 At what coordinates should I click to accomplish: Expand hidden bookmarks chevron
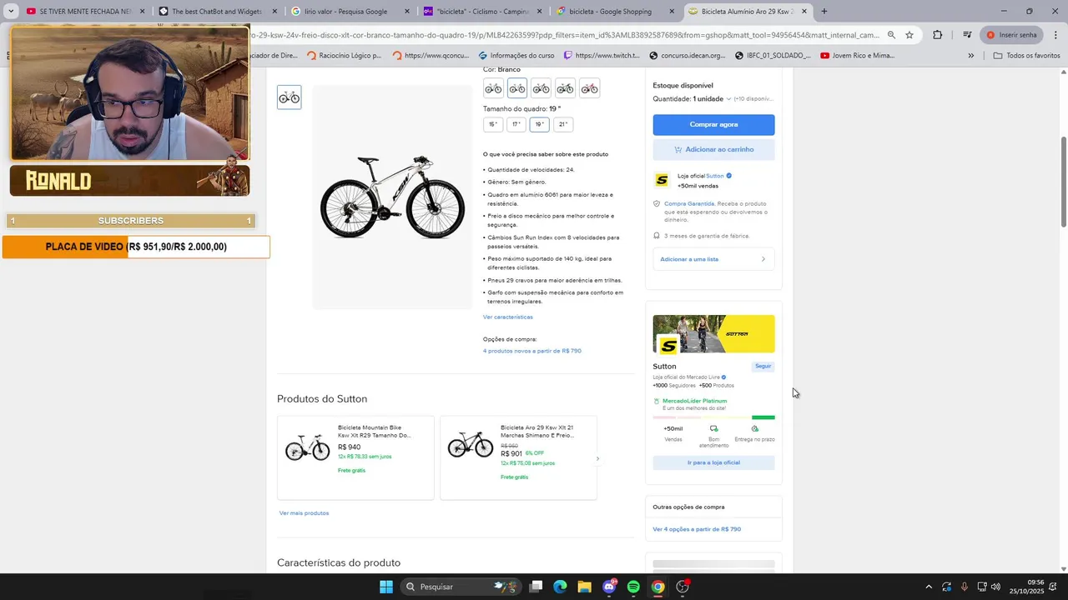(971, 56)
